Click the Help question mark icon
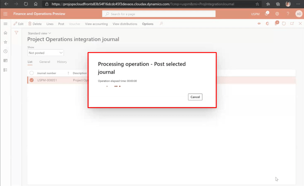Viewport: 304px width, 186px height. [288, 14]
